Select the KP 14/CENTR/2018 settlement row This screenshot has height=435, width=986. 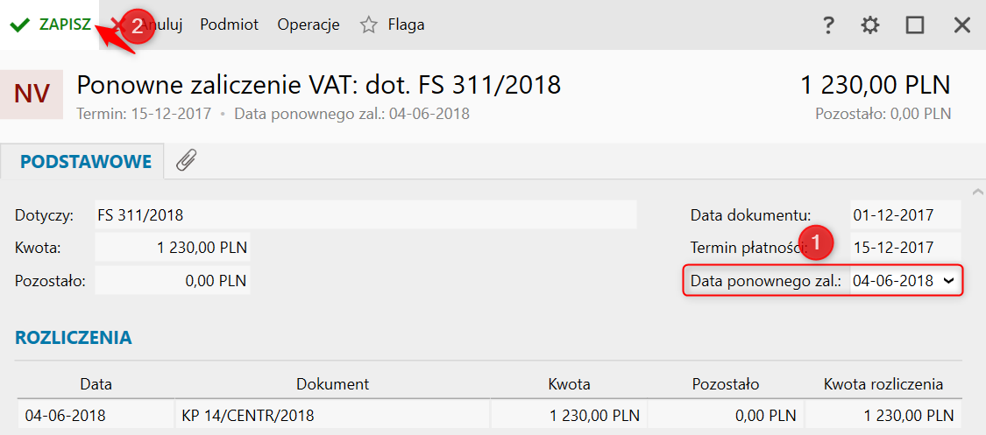point(489,415)
